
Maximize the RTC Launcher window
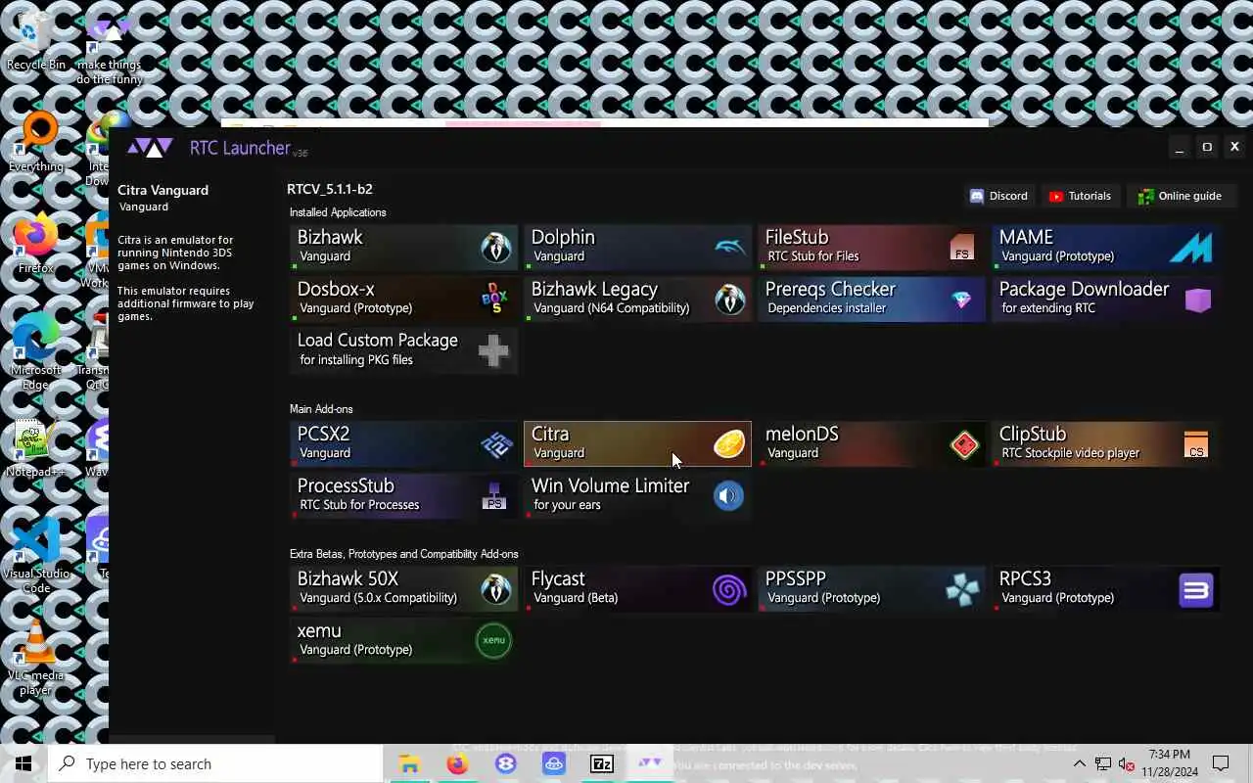[x=1207, y=147]
